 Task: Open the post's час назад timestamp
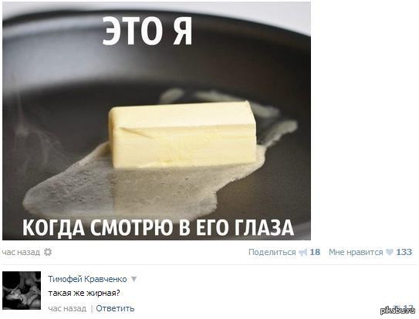pyautogui.click(x=21, y=252)
